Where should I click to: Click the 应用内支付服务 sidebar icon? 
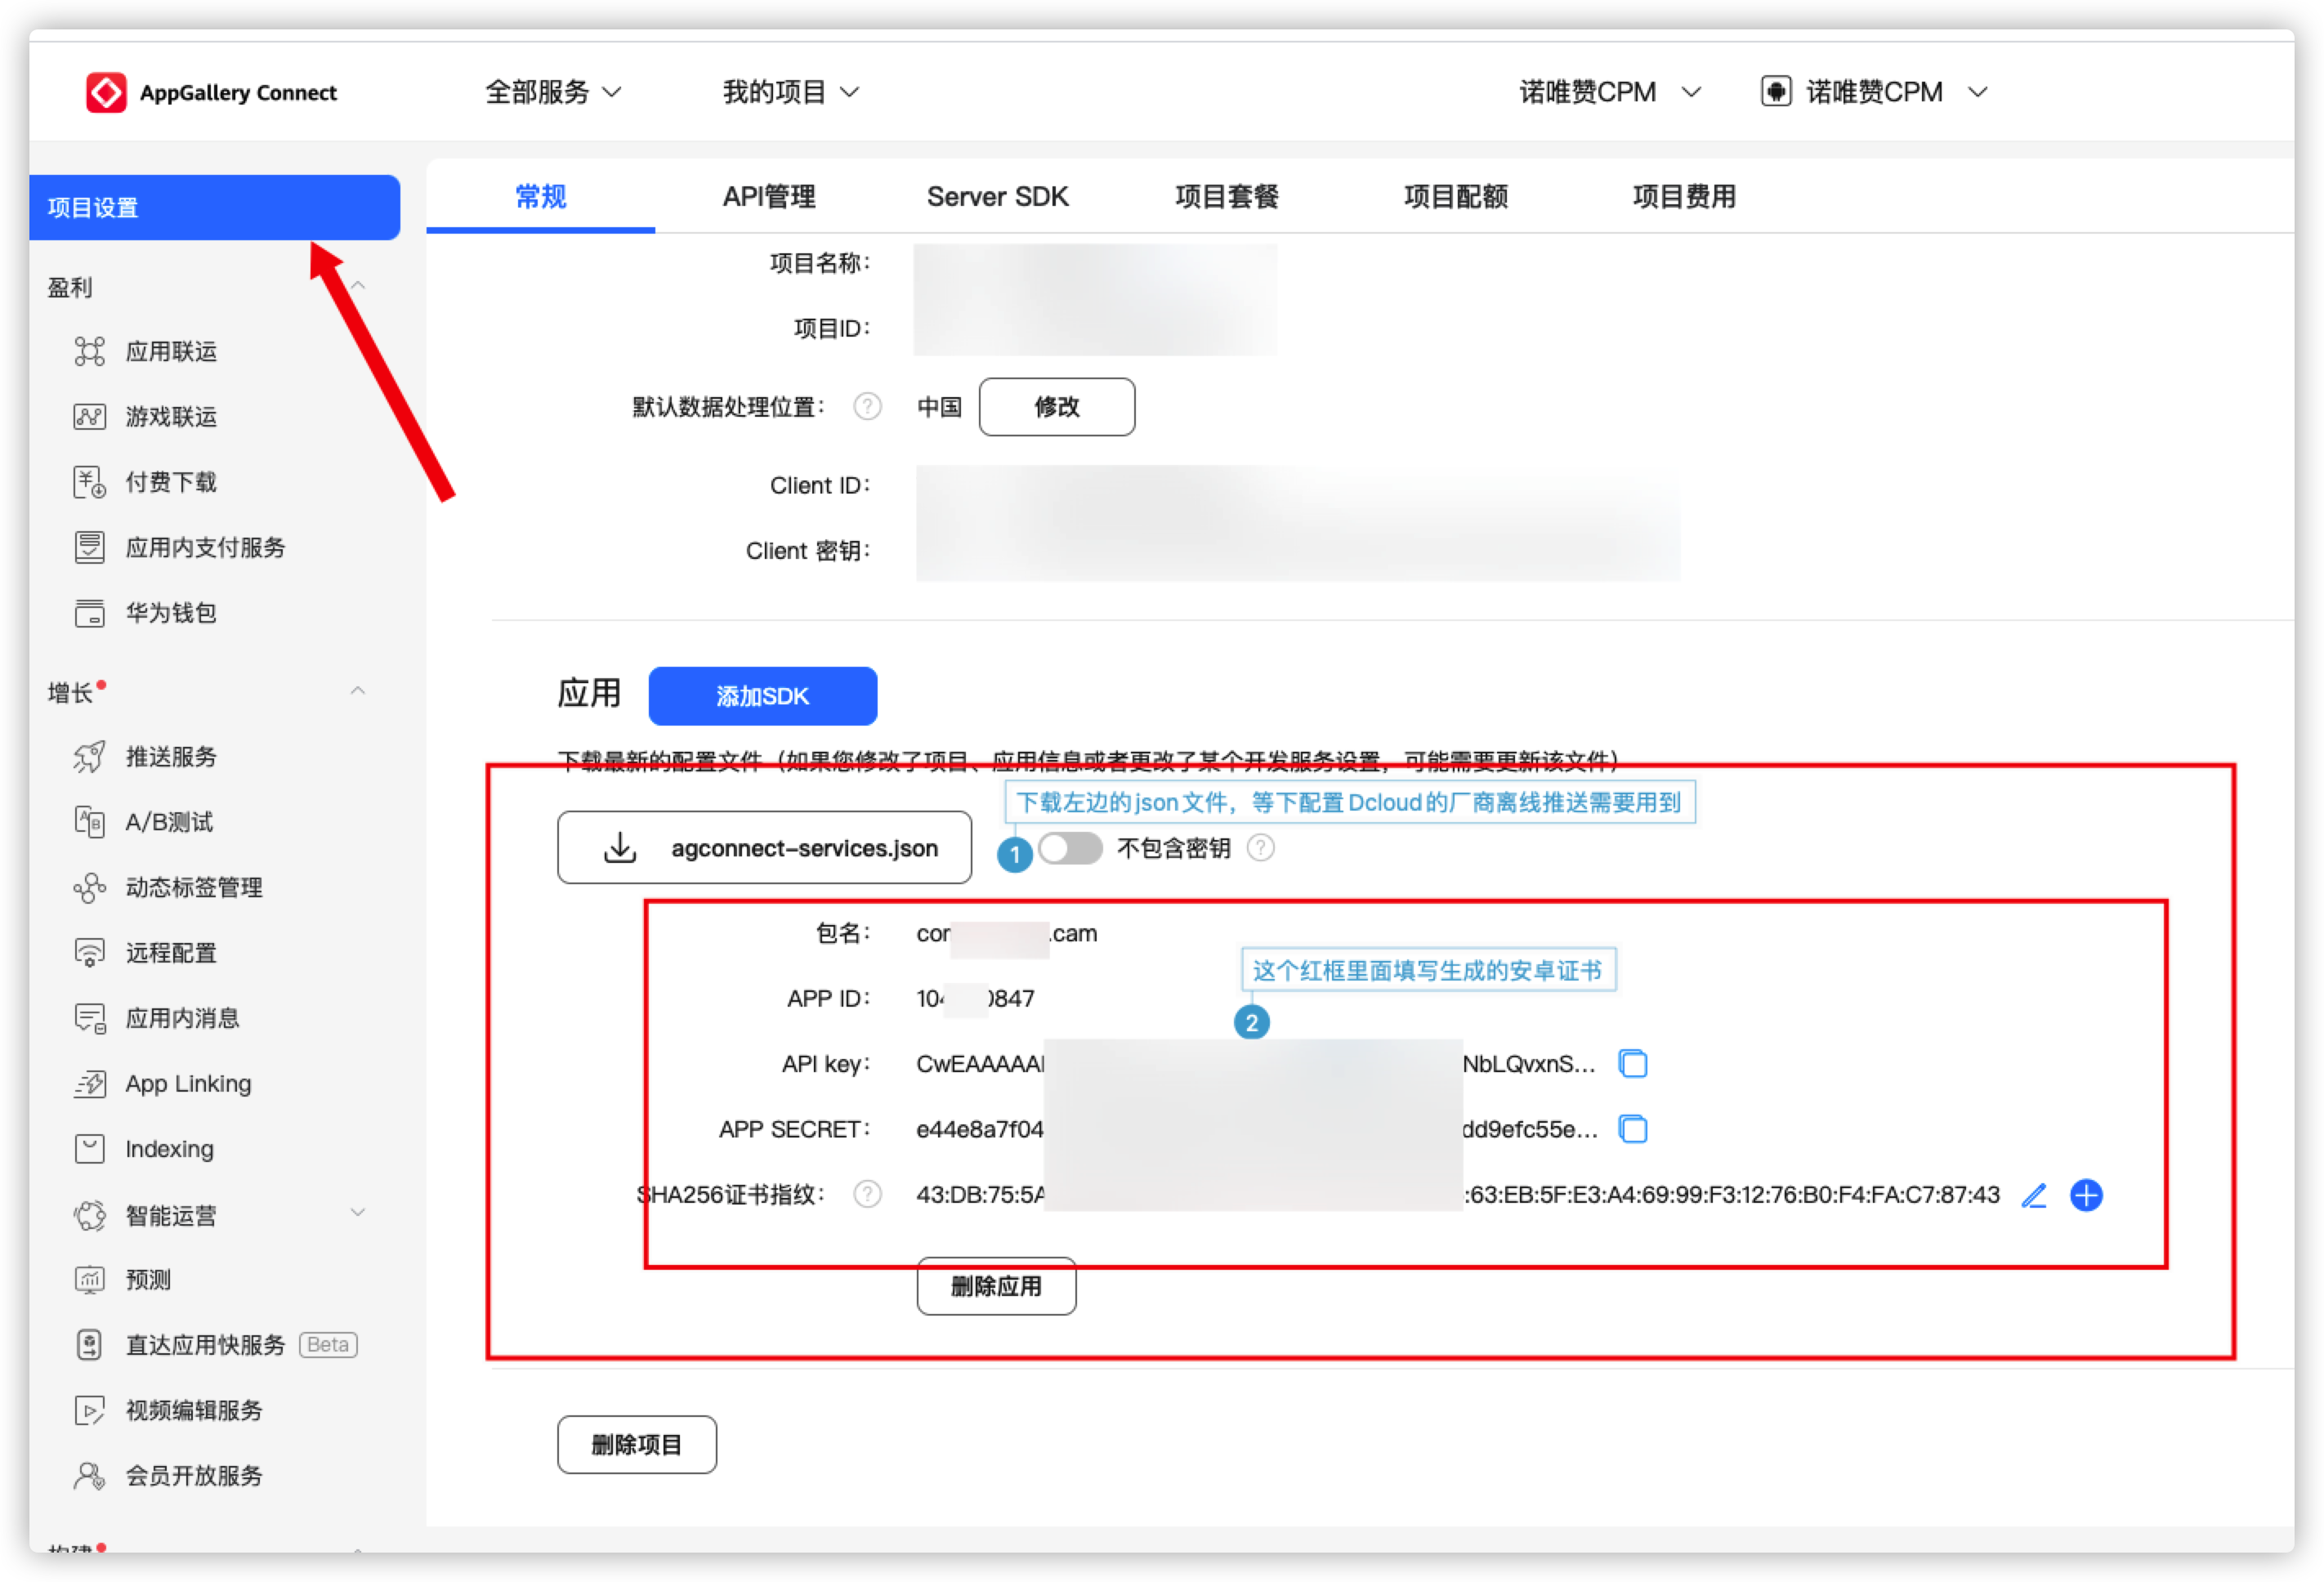click(89, 547)
